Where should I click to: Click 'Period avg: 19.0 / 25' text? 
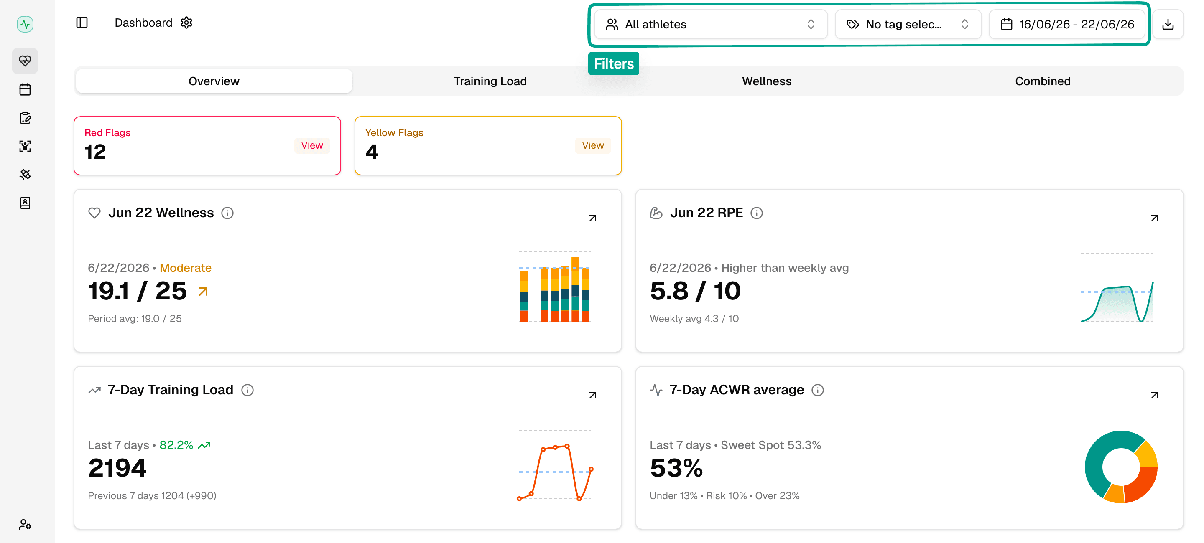(135, 318)
